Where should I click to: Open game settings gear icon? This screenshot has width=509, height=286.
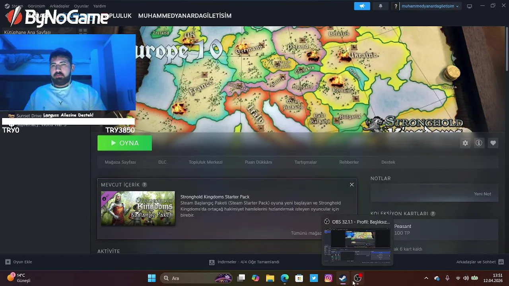pos(465,143)
